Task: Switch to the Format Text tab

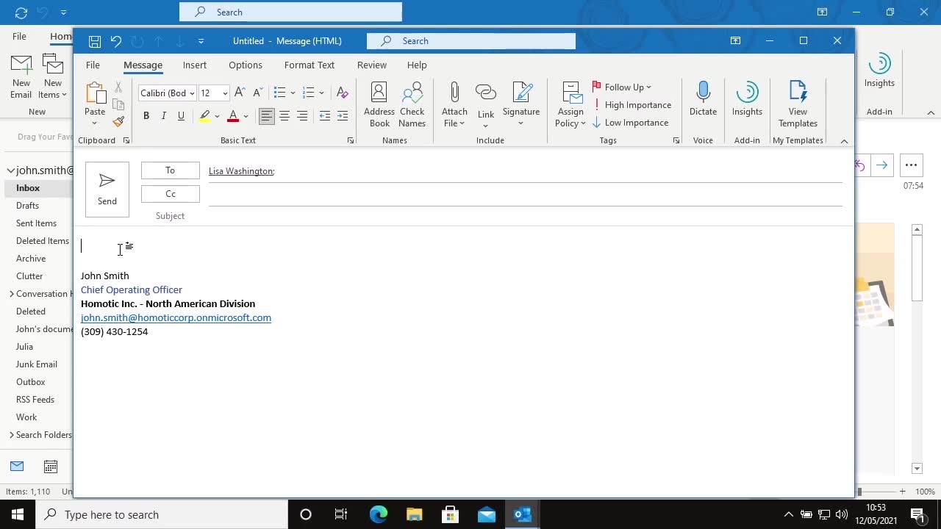Action: (310, 65)
